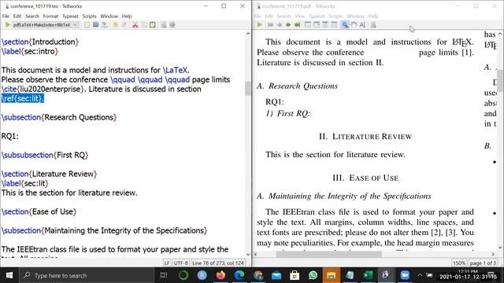Viewport: 504px width, 283px height.
Task: Set PDF view to actual size
Action: click(x=308, y=24)
